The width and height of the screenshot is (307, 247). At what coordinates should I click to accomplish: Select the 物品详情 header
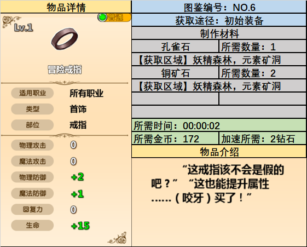click(66, 7)
